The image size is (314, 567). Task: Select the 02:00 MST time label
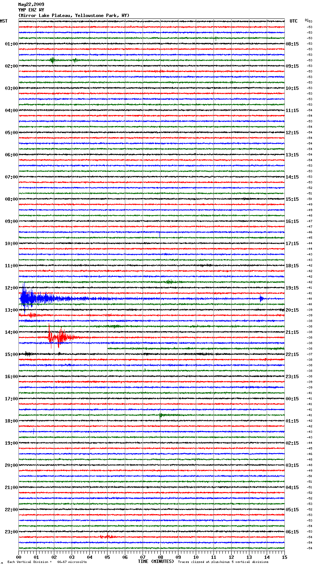[11, 66]
